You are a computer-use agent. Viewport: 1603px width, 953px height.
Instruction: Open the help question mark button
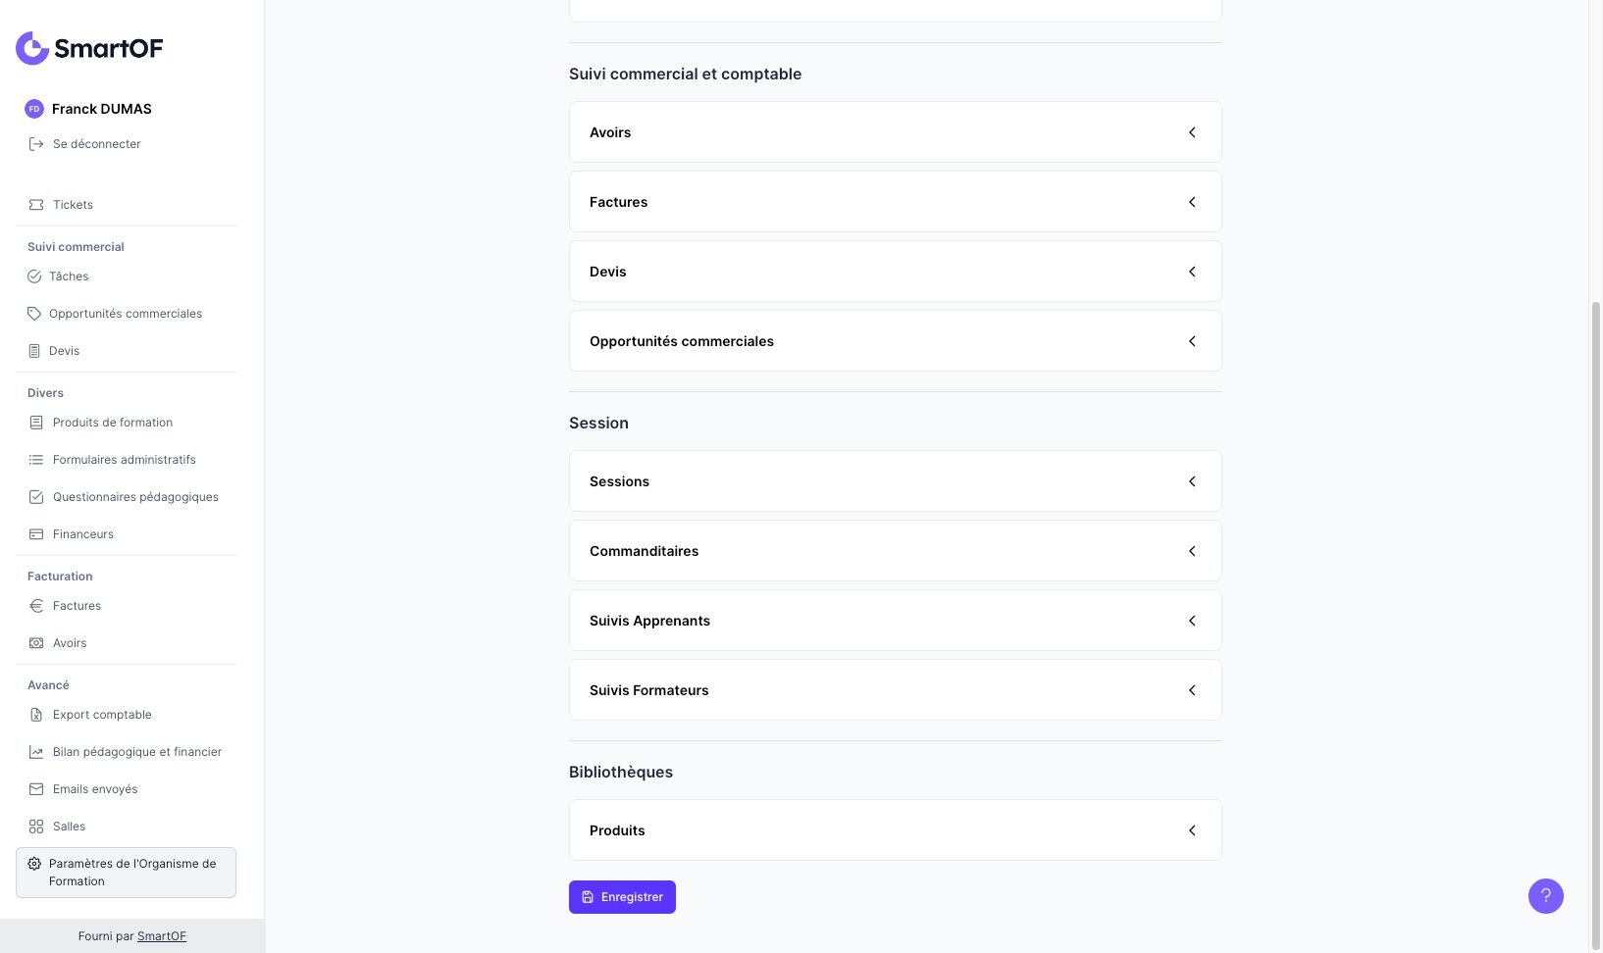(x=1545, y=896)
